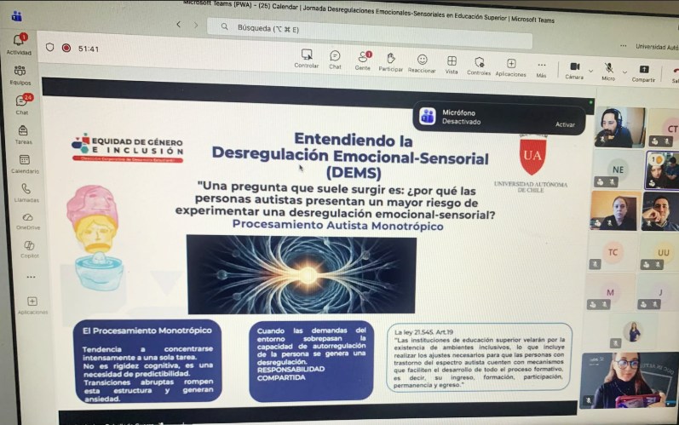Click the '(DEMS)' slide title line
The height and width of the screenshot is (425, 679).
(x=354, y=173)
